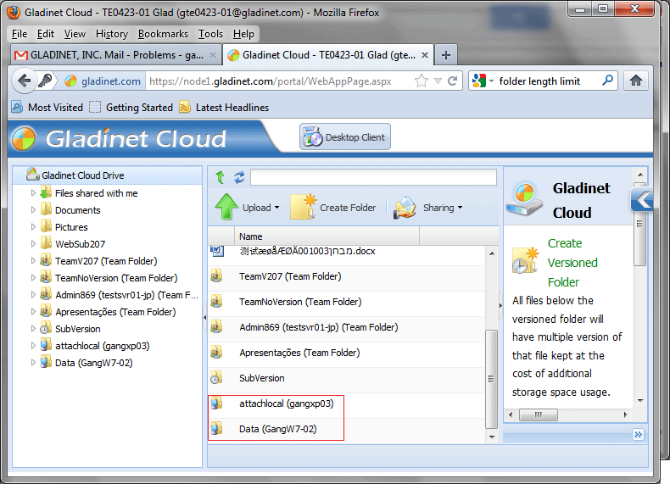Click the Firefox back arrow button
The height and width of the screenshot is (484, 670).
(25, 81)
